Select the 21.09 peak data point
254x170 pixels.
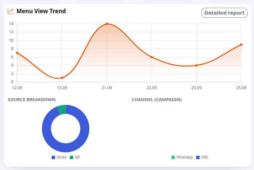click(x=107, y=24)
